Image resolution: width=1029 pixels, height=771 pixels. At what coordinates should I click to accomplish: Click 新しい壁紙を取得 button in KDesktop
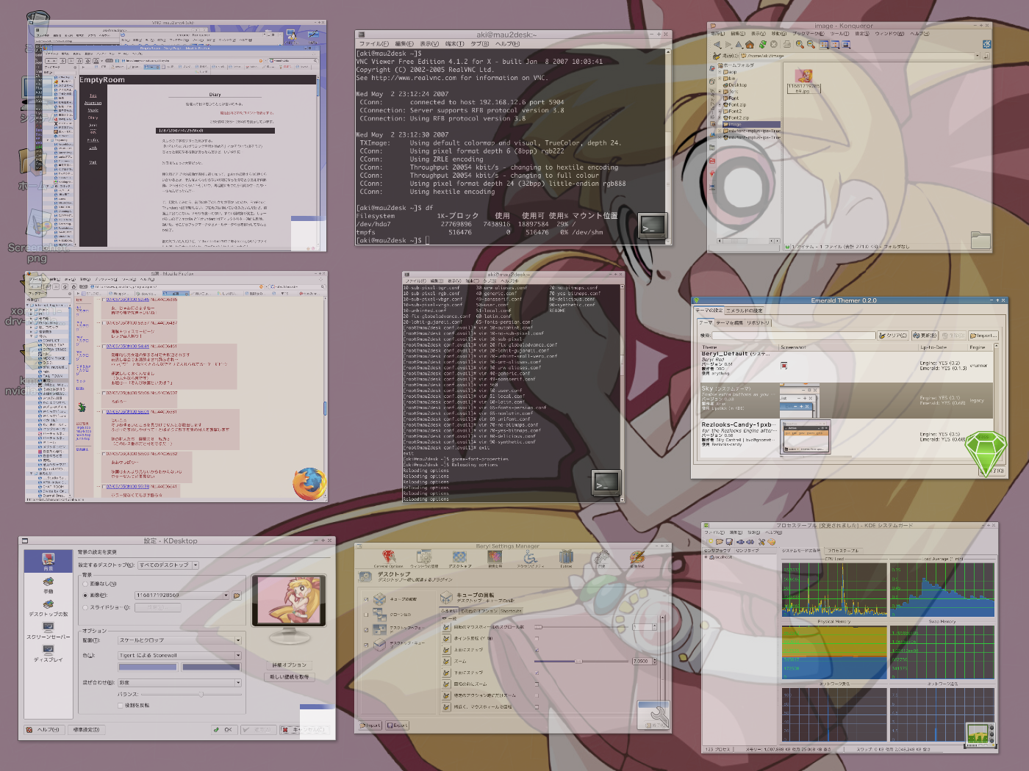289,676
